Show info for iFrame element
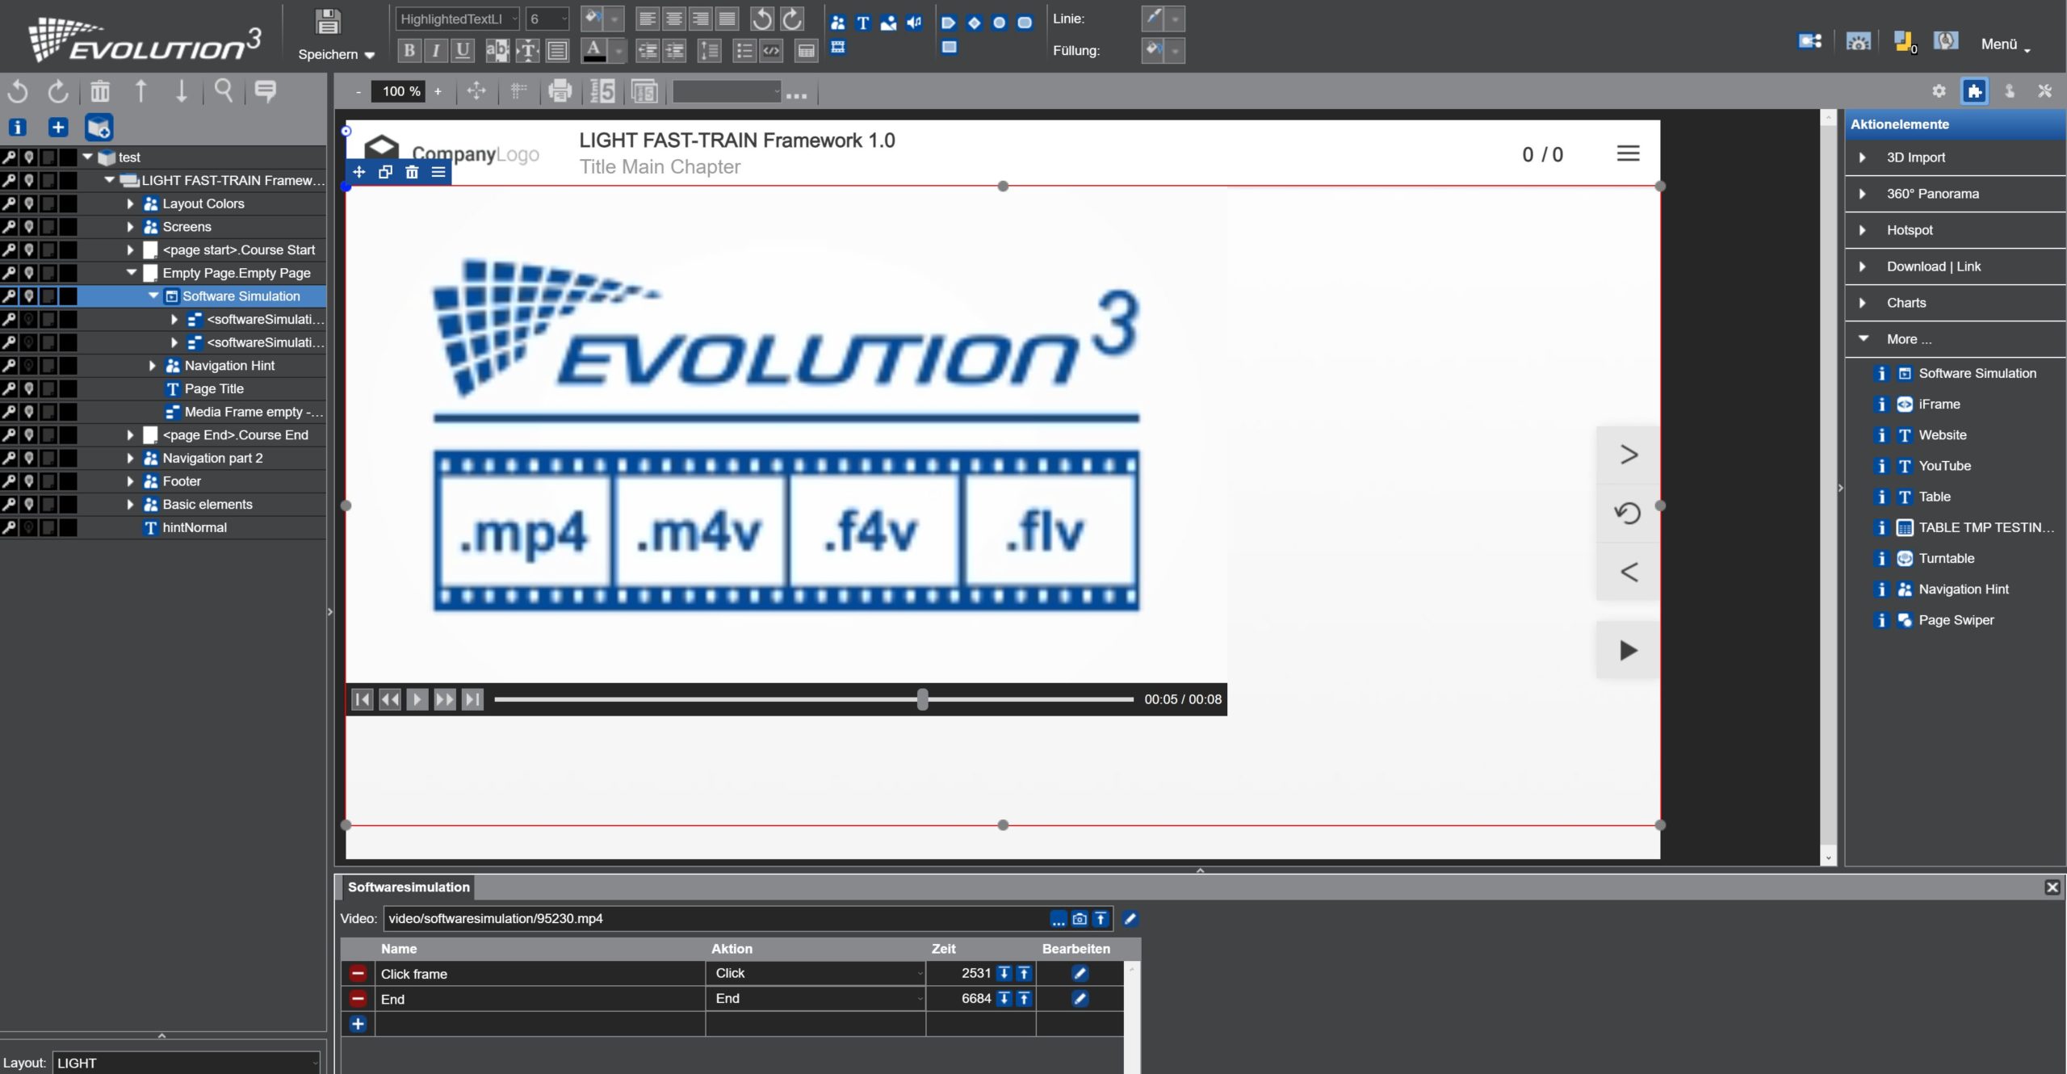The image size is (2067, 1074). click(1881, 404)
